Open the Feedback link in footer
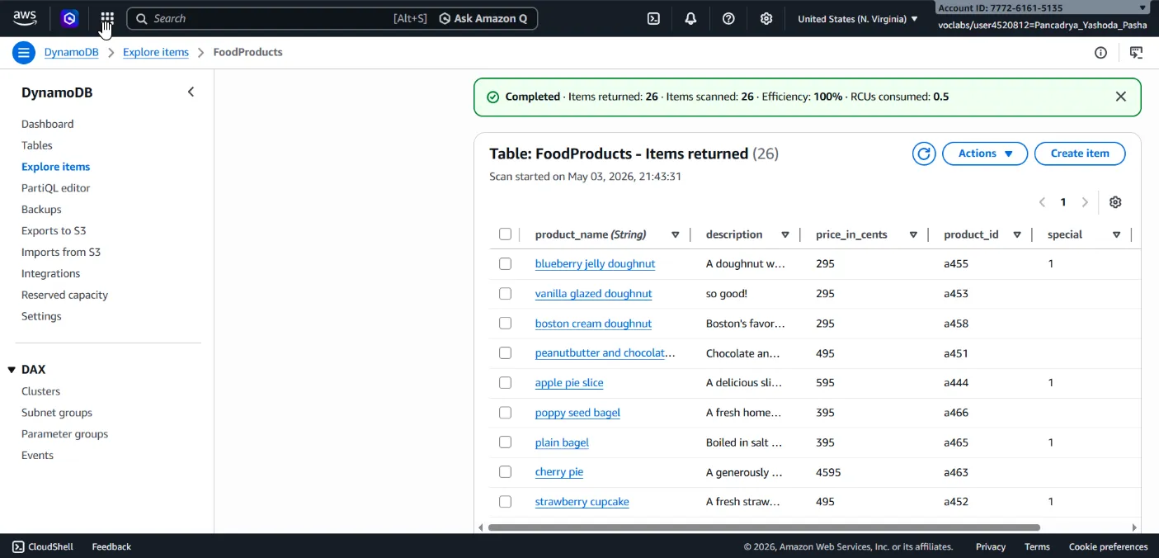The width and height of the screenshot is (1159, 558). (x=111, y=546)
